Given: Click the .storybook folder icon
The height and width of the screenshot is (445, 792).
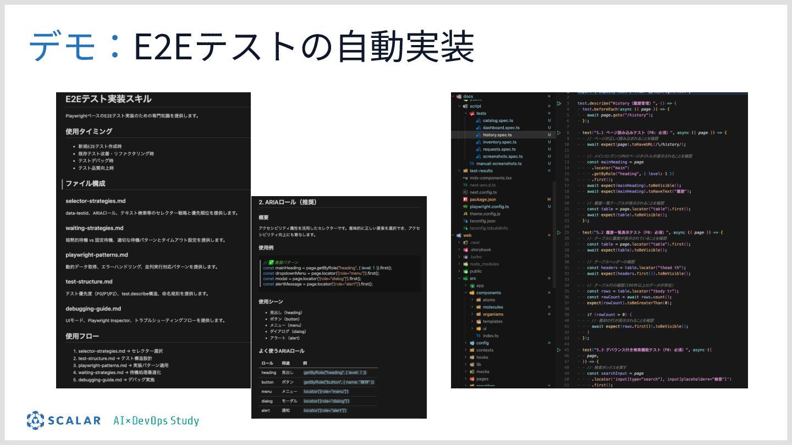Looking at the screenshot, I should [x=465, y=249].
